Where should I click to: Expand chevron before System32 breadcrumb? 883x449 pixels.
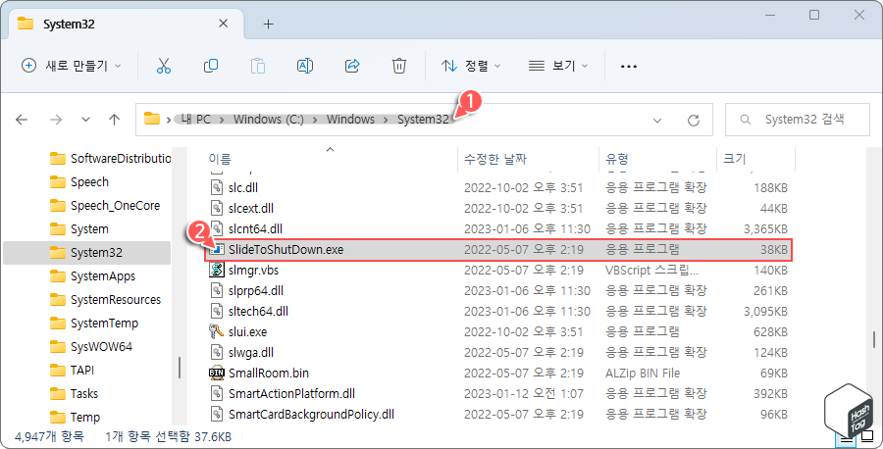386,120
